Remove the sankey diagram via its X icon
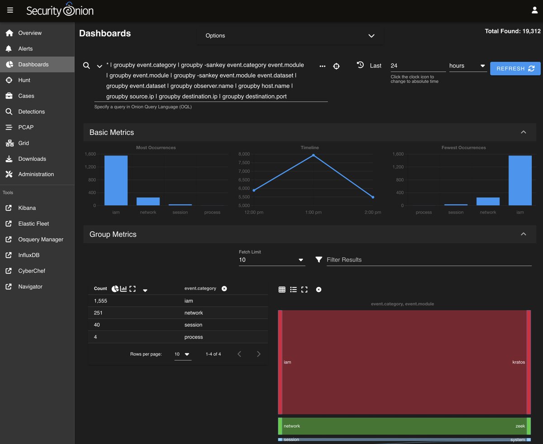Viewport: 543px width, 444px height. coord(319,289)
